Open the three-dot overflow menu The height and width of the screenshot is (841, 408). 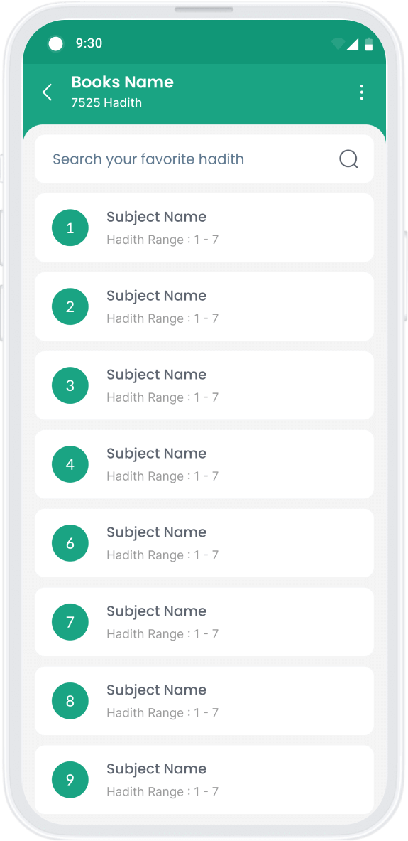tap(362, 92)
